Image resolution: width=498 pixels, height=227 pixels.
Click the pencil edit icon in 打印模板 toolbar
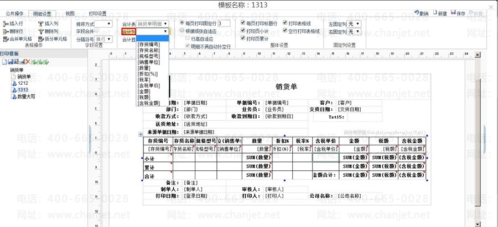click(x=22, y=62)
